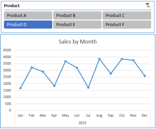The height and width of the screenshot is (129, 156).
Task: Select the 2000 axis label
Action: tap(7, 84)
